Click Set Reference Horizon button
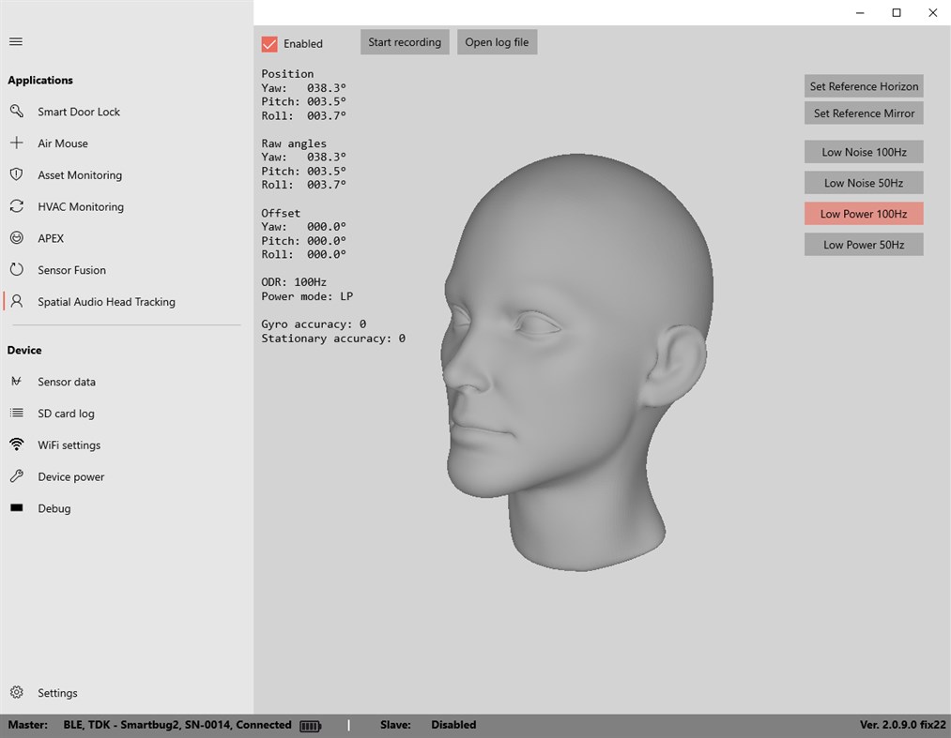Viewport: 951px width, 738px height. (864, 86)
